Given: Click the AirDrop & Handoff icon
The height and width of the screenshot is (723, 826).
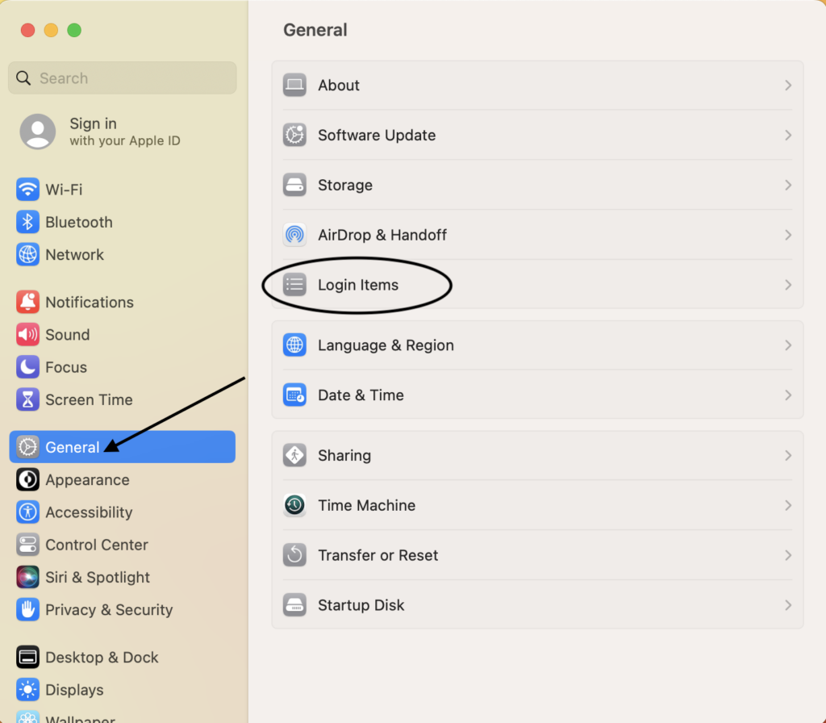Looking at the screenshot, I should click(x=294, y=235).
